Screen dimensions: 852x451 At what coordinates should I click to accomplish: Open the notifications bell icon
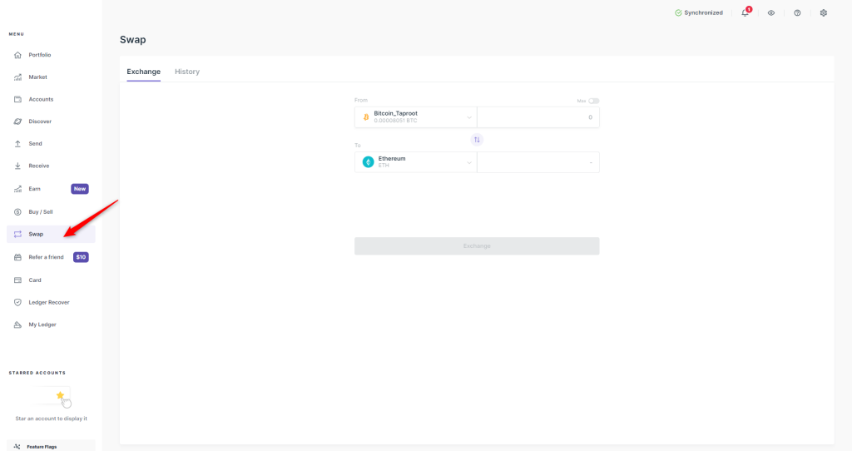pos(745,13)
